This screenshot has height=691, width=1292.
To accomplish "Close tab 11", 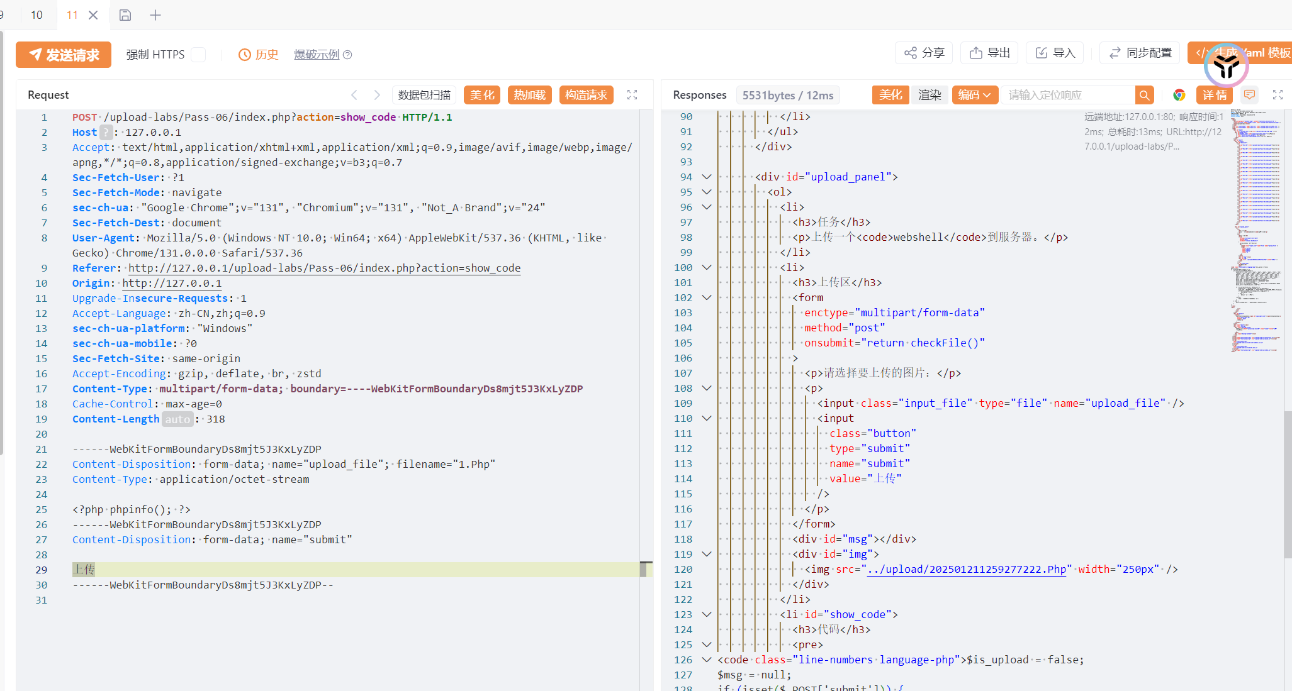I will 93,15.
